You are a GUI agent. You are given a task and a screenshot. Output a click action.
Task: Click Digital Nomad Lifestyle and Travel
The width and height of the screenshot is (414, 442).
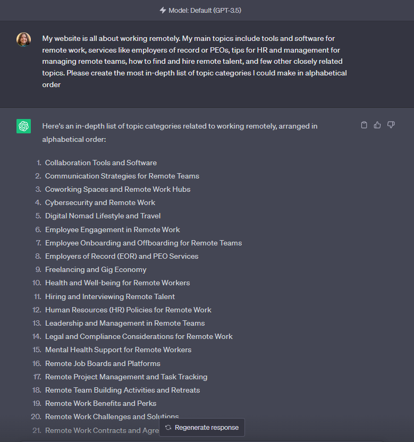point(103,216)
